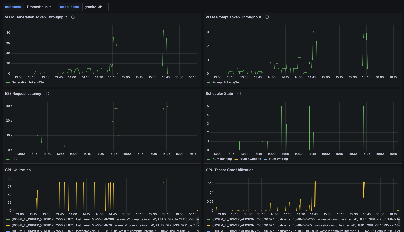
Task: Open GPU Tensor Core Utilization panel title
Action: click(230, 170)
